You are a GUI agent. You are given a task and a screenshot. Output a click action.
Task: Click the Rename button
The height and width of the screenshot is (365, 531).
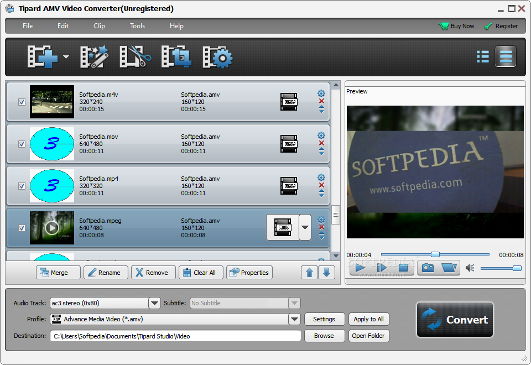(106, 273)
